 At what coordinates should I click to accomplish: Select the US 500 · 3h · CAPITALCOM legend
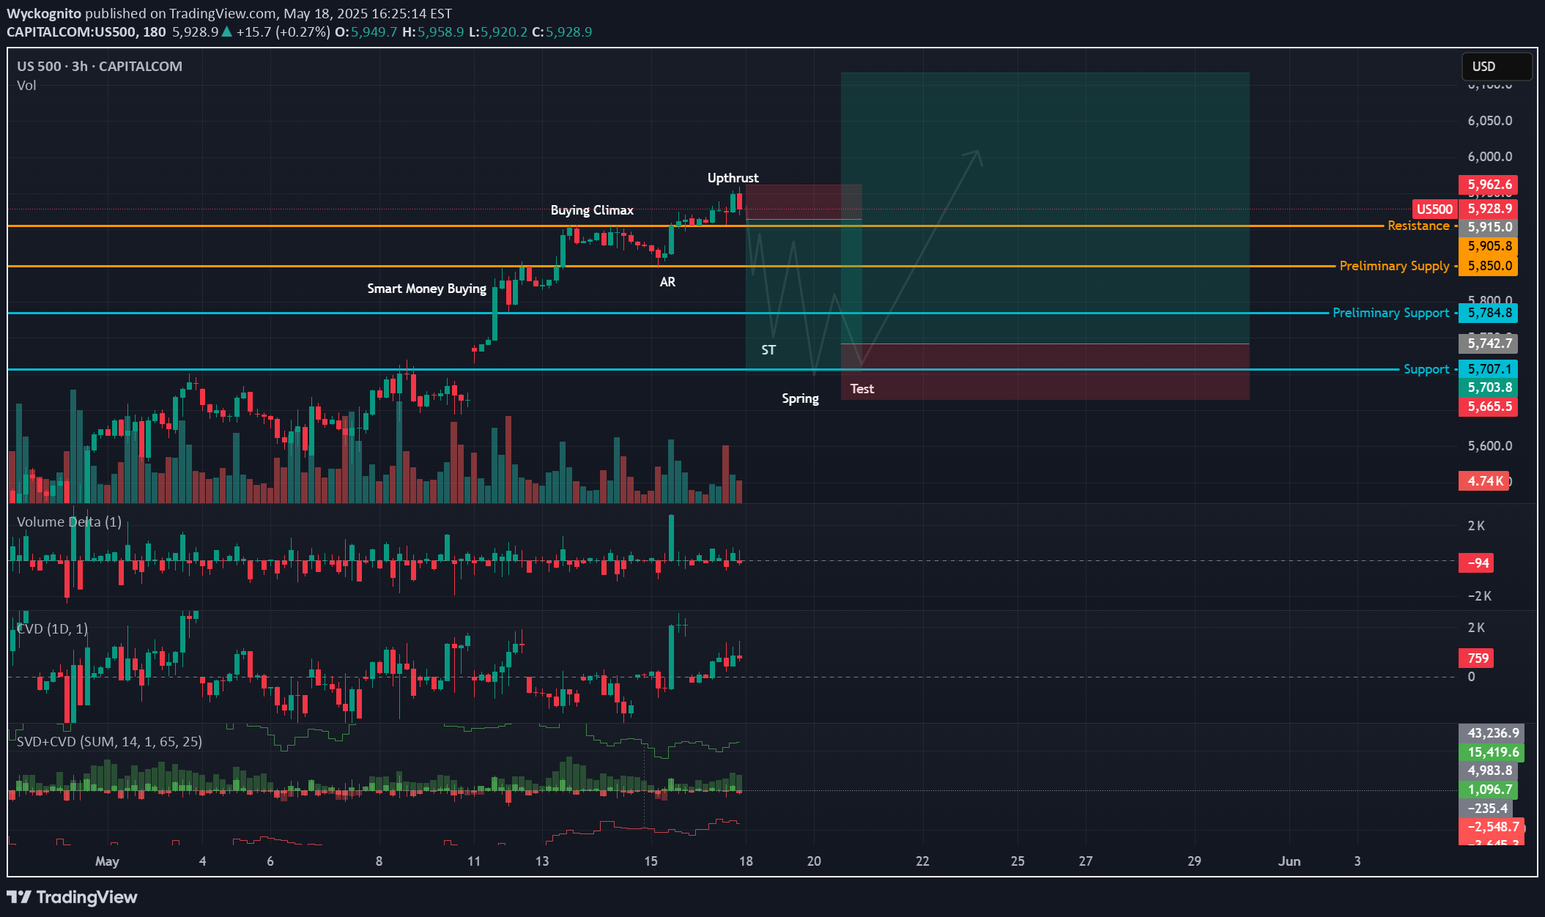click(99, 66)
